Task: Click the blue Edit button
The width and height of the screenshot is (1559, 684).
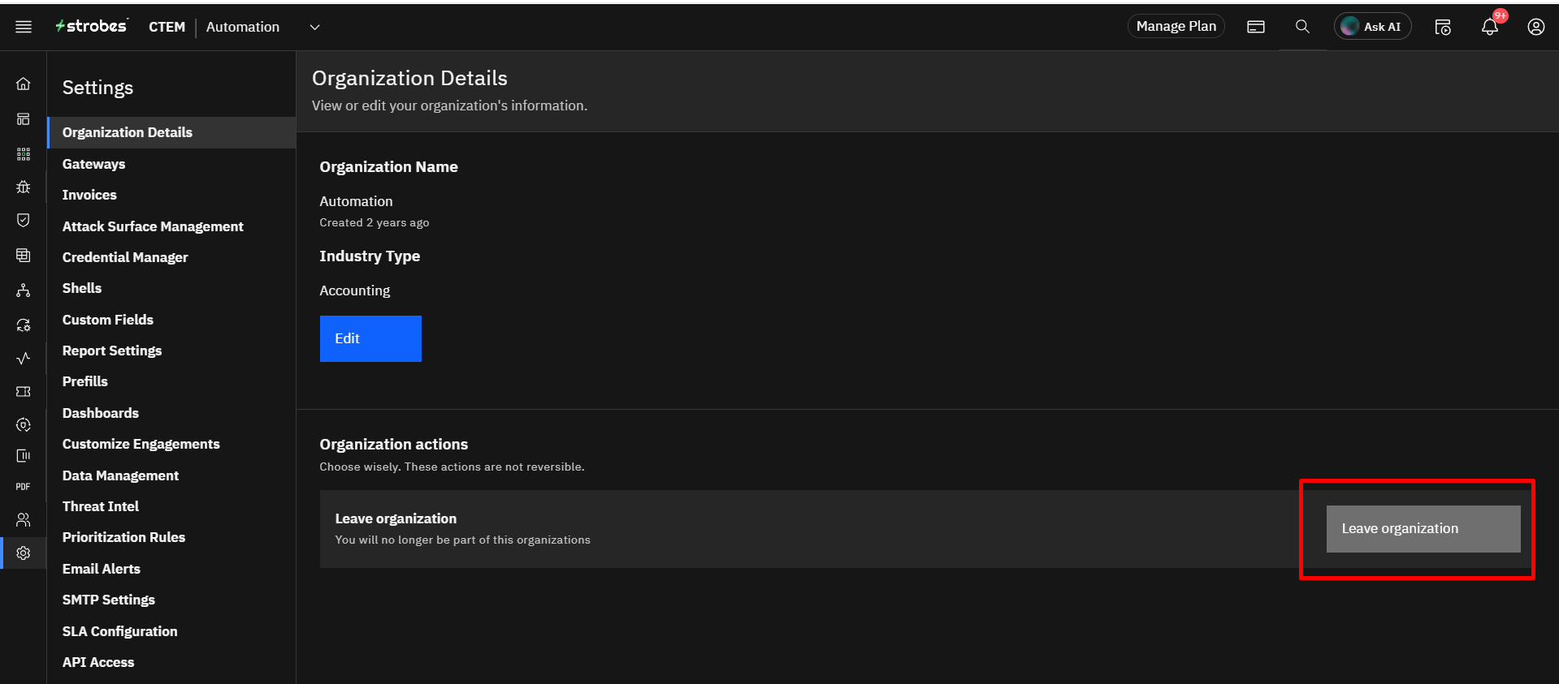Action: coord(370,338)
